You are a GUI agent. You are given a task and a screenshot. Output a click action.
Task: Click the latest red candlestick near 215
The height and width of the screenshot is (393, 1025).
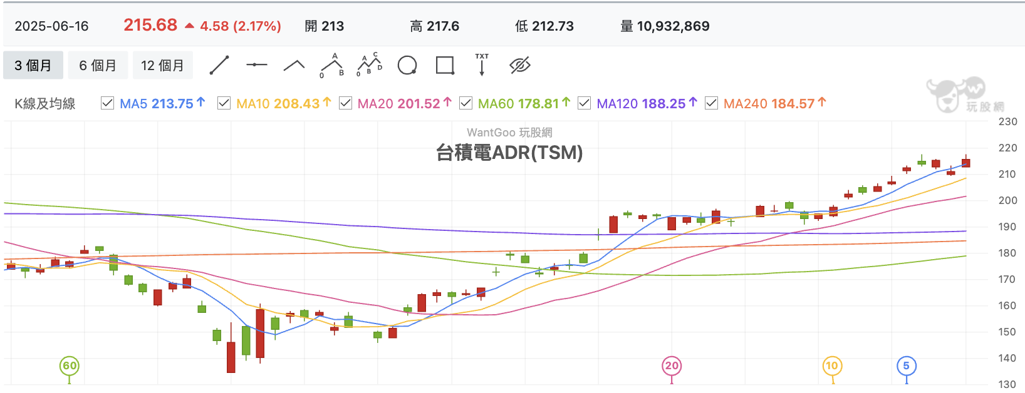pos(966,163)
